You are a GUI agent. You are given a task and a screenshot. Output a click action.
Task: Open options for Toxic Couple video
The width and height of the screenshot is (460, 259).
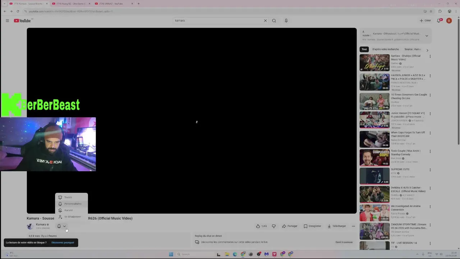pos(430,151)
